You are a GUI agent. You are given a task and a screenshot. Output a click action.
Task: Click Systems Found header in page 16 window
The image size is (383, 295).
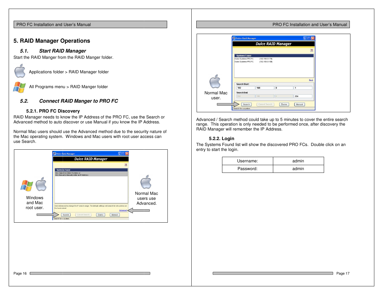coord(91,170)
